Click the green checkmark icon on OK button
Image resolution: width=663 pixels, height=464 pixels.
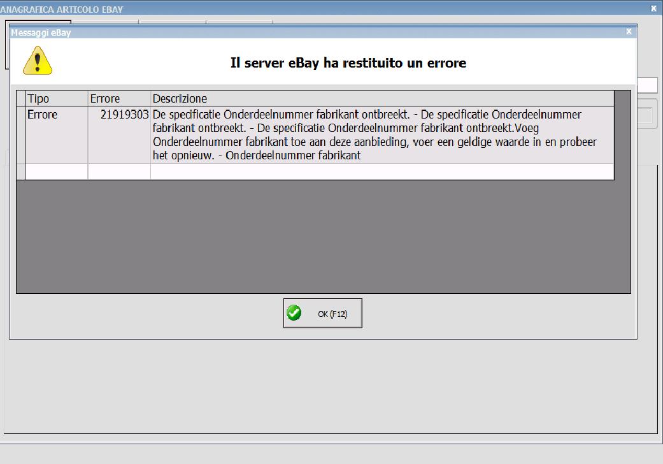[x=294, y=313]
